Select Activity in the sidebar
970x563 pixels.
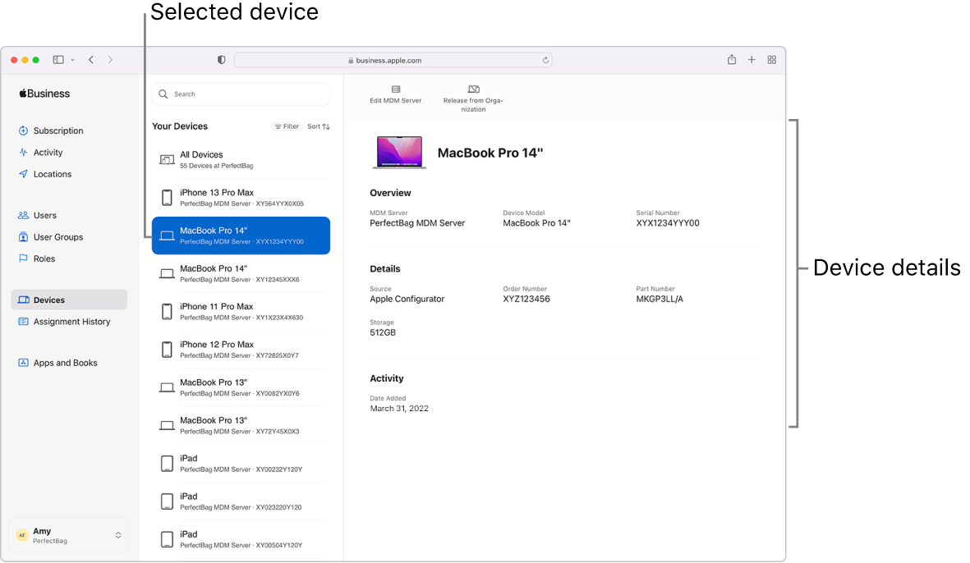[49, 152]
